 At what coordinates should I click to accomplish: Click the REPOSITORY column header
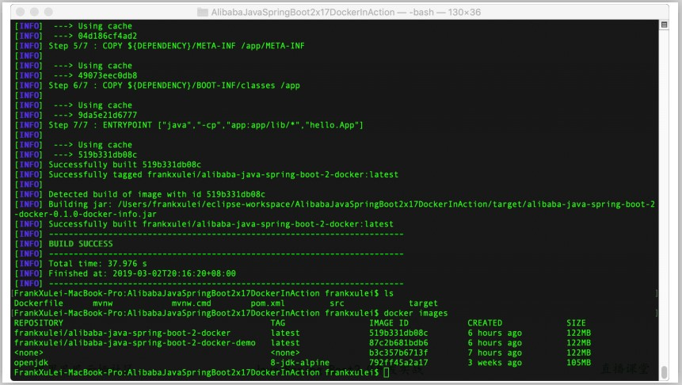(38, 322)
